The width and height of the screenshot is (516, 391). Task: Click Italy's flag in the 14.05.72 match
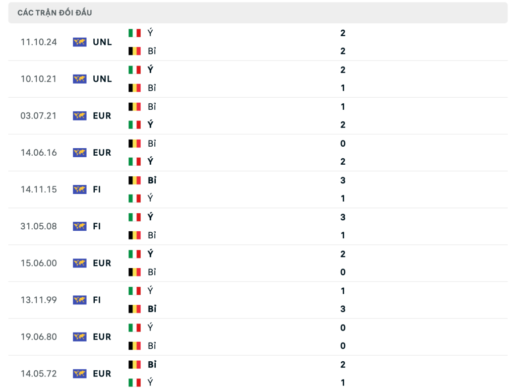(x=135, y=382)
